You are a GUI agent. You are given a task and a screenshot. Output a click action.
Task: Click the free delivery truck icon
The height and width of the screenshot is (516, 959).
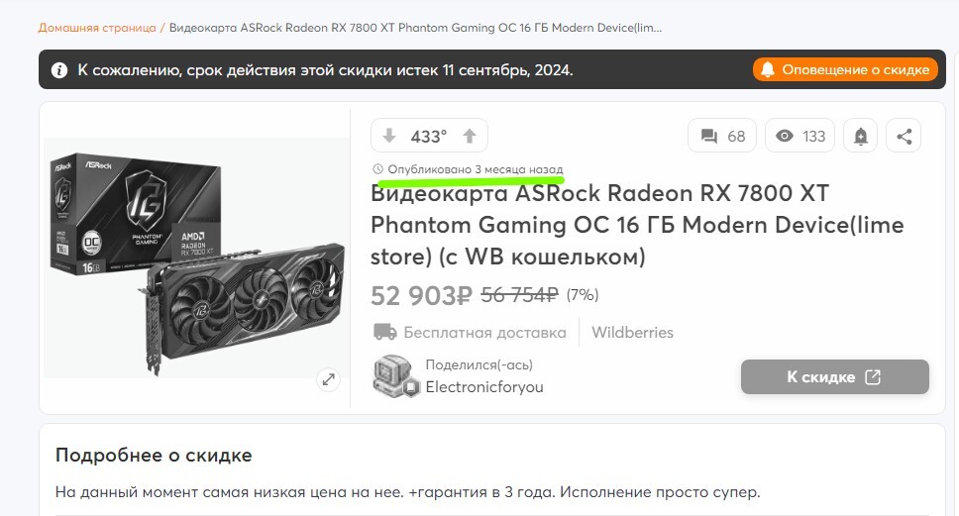coord(384,332)
